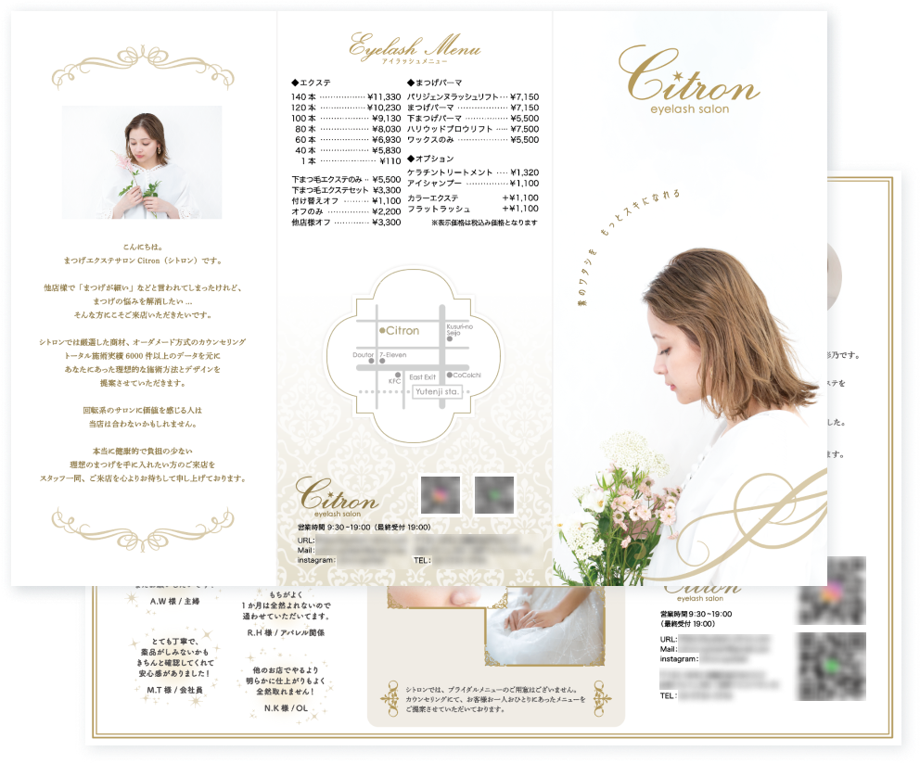Open the photo of the woman holding flowers
This screenshot has width=920, height=764.
tap(142, 162)
